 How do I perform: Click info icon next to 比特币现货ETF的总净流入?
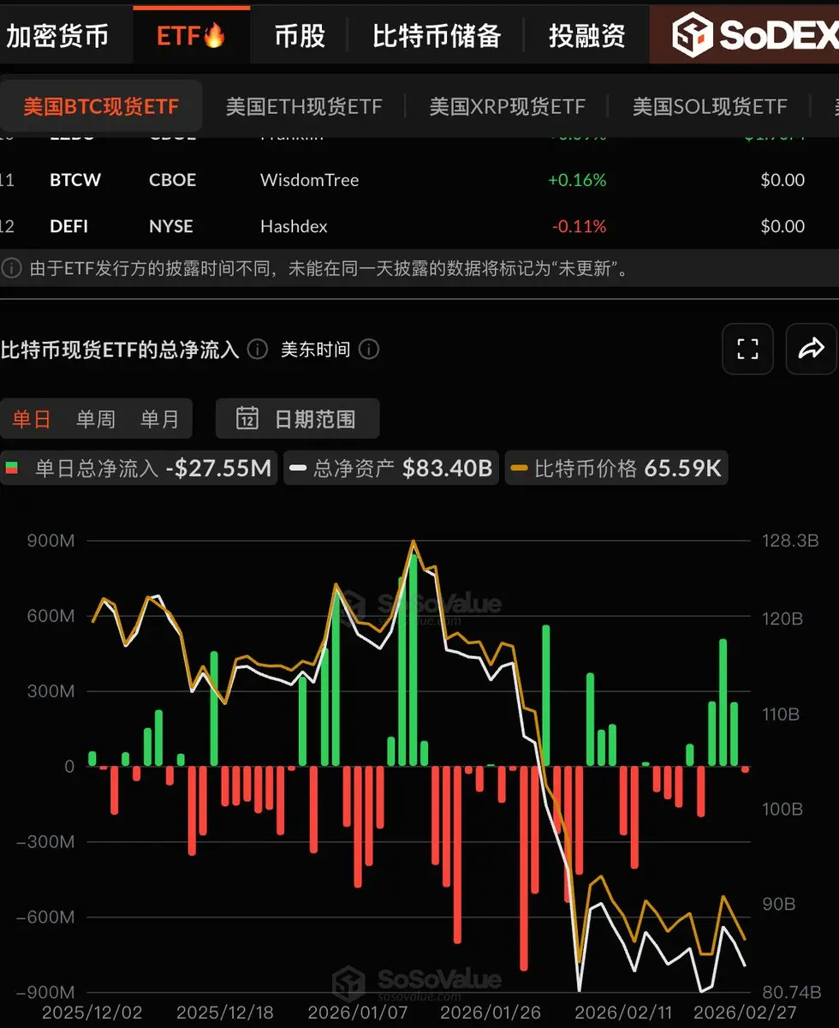click(257, 349)
